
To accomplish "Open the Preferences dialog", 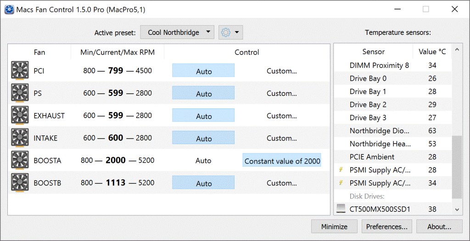I will pyautogui.click(x=386, y=226).
